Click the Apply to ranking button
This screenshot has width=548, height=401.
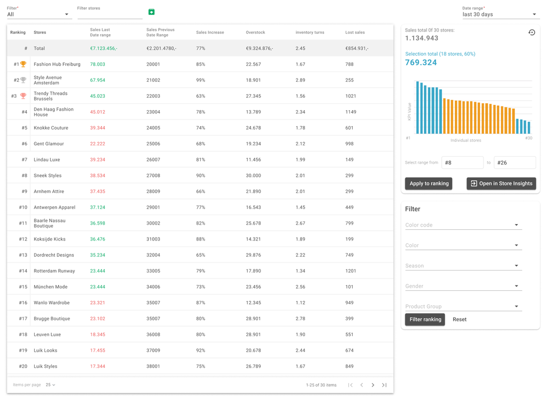tap(429, 183)
